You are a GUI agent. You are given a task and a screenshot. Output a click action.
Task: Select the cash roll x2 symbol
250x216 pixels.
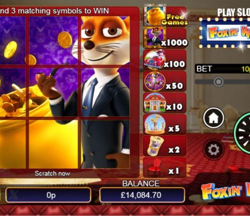click(154, 146)
